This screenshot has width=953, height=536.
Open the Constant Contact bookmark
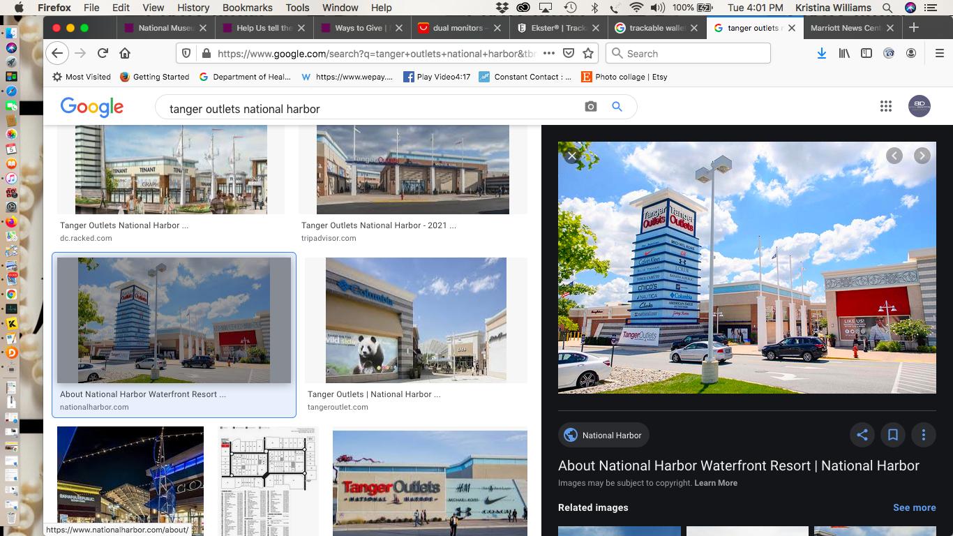click(x=525, y=77)
